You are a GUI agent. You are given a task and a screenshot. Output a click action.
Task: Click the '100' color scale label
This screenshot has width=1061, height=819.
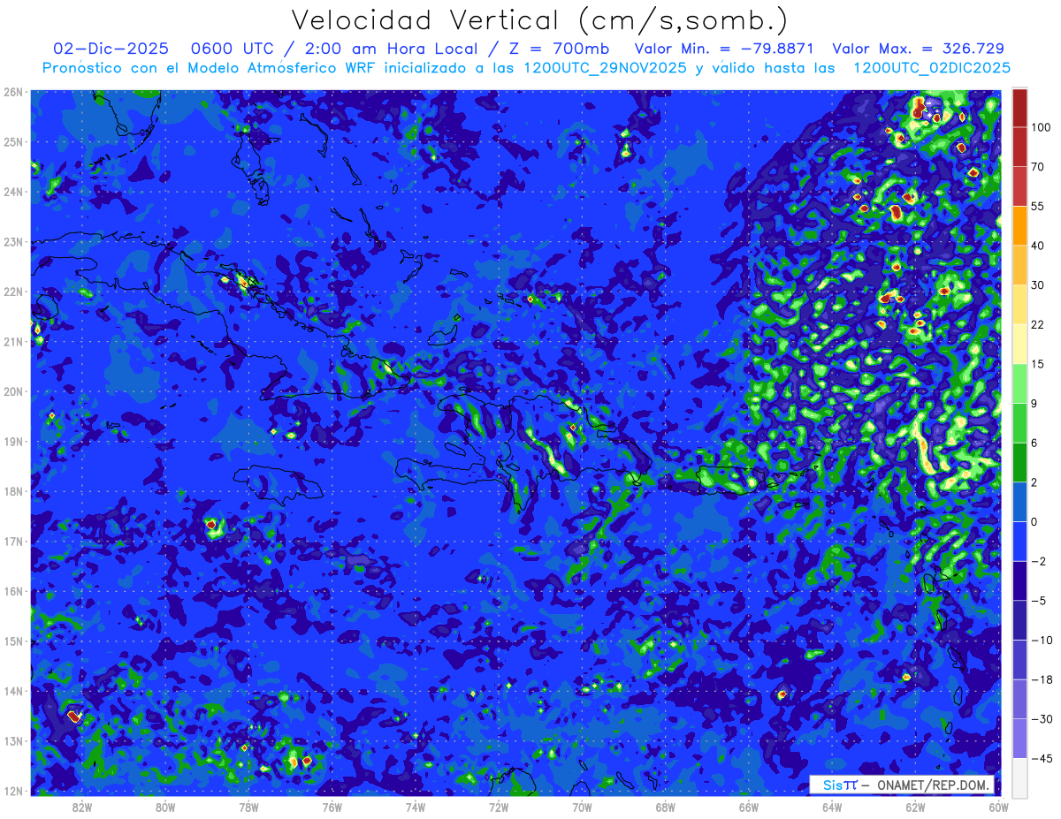tap(1041, 128)
